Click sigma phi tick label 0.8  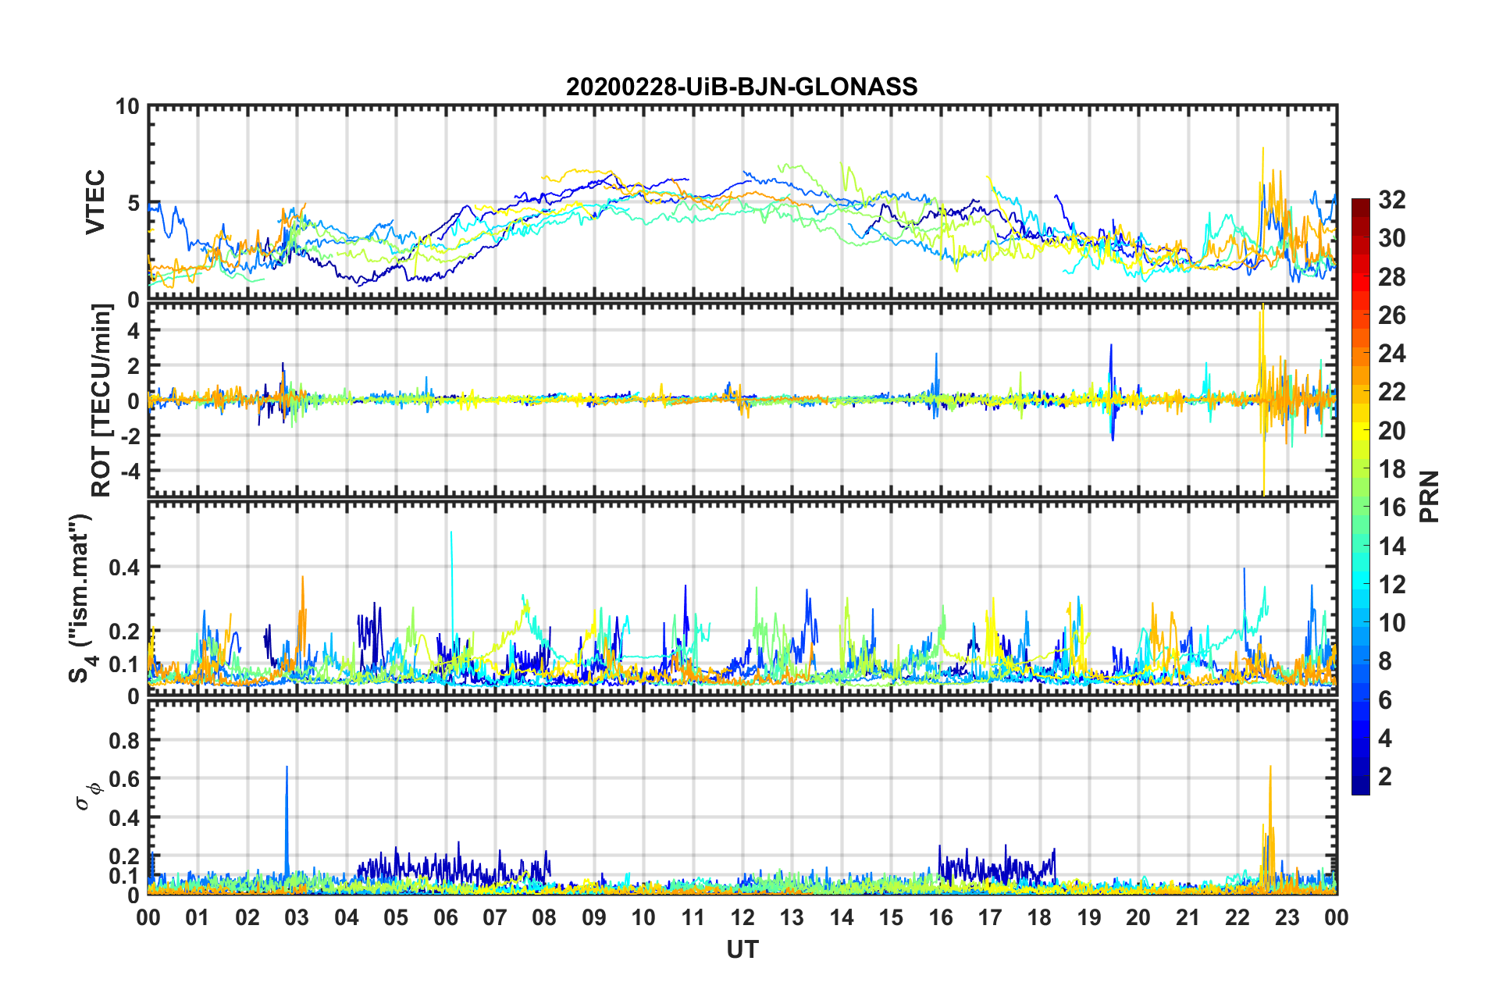124,740
